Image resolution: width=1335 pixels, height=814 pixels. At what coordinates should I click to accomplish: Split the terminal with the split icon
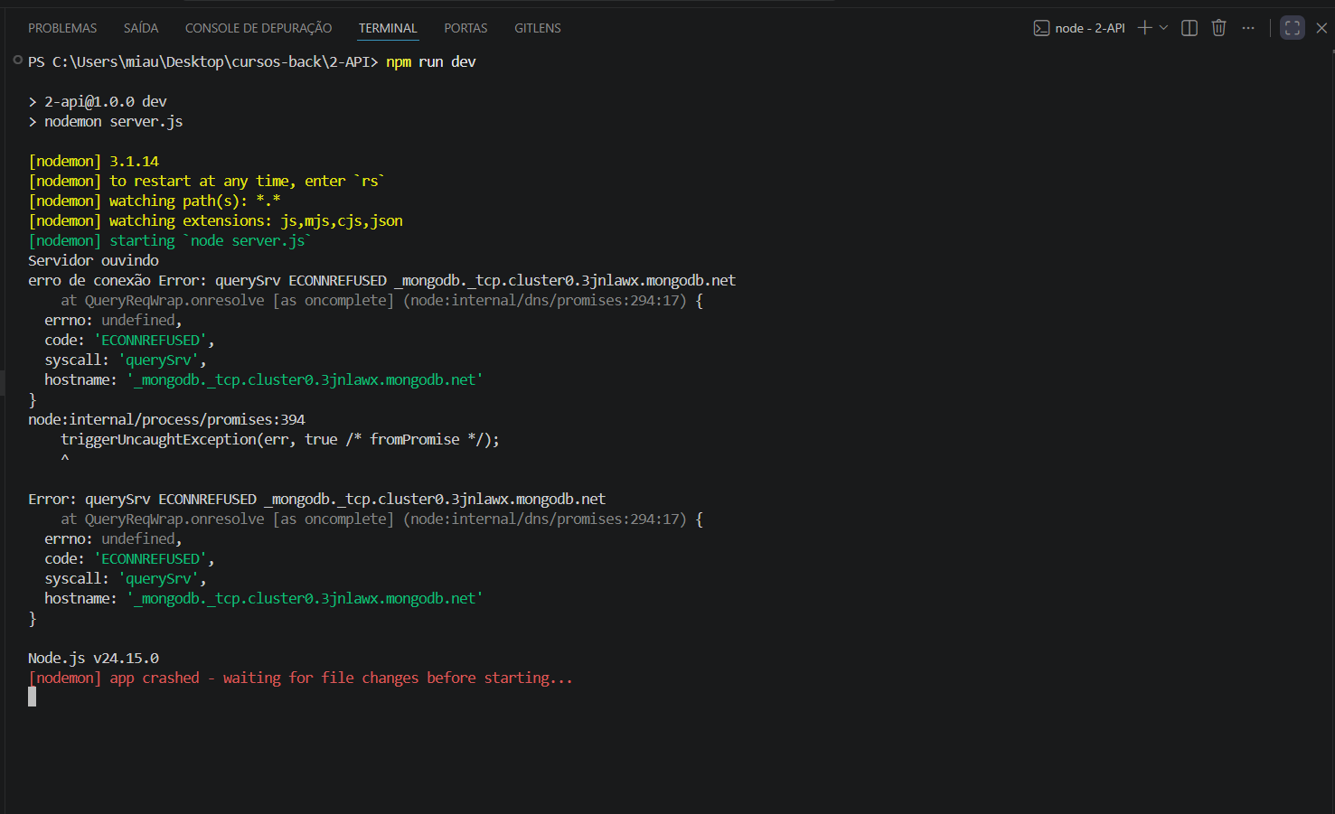[1189, 28]
